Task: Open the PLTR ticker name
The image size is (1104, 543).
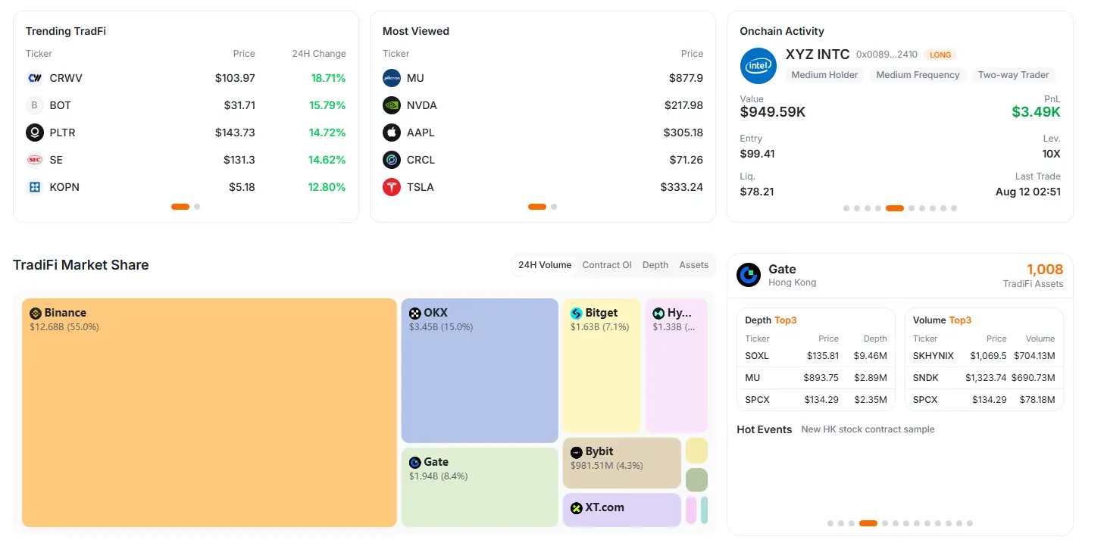Action: [x=62, y=133]
